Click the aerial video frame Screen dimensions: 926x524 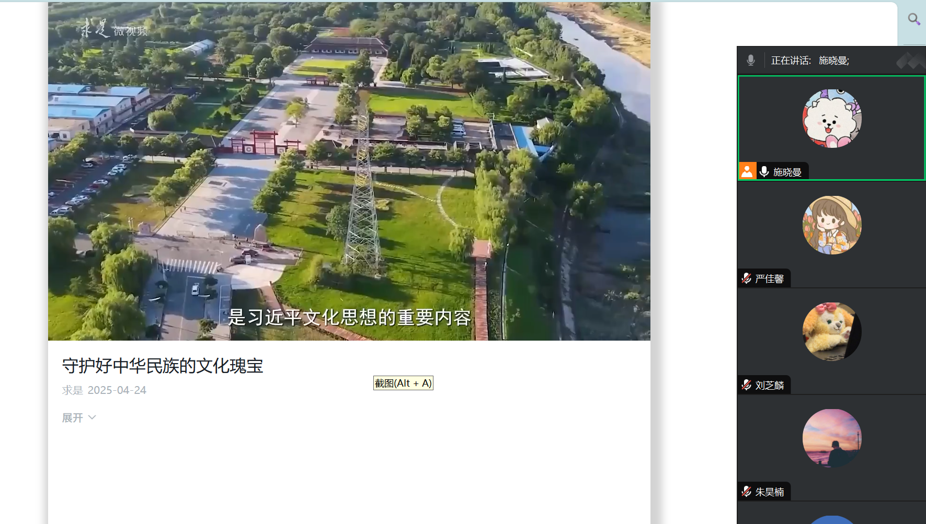click(x=349, y=171)
